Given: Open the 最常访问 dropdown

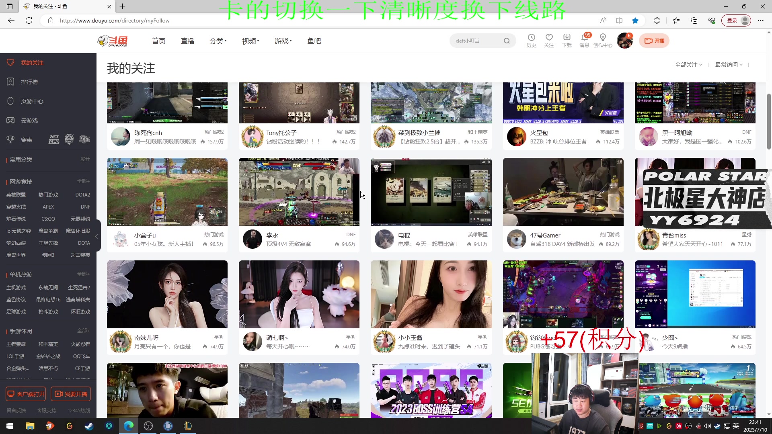Looking at the screenshot, I should (729, 64).
